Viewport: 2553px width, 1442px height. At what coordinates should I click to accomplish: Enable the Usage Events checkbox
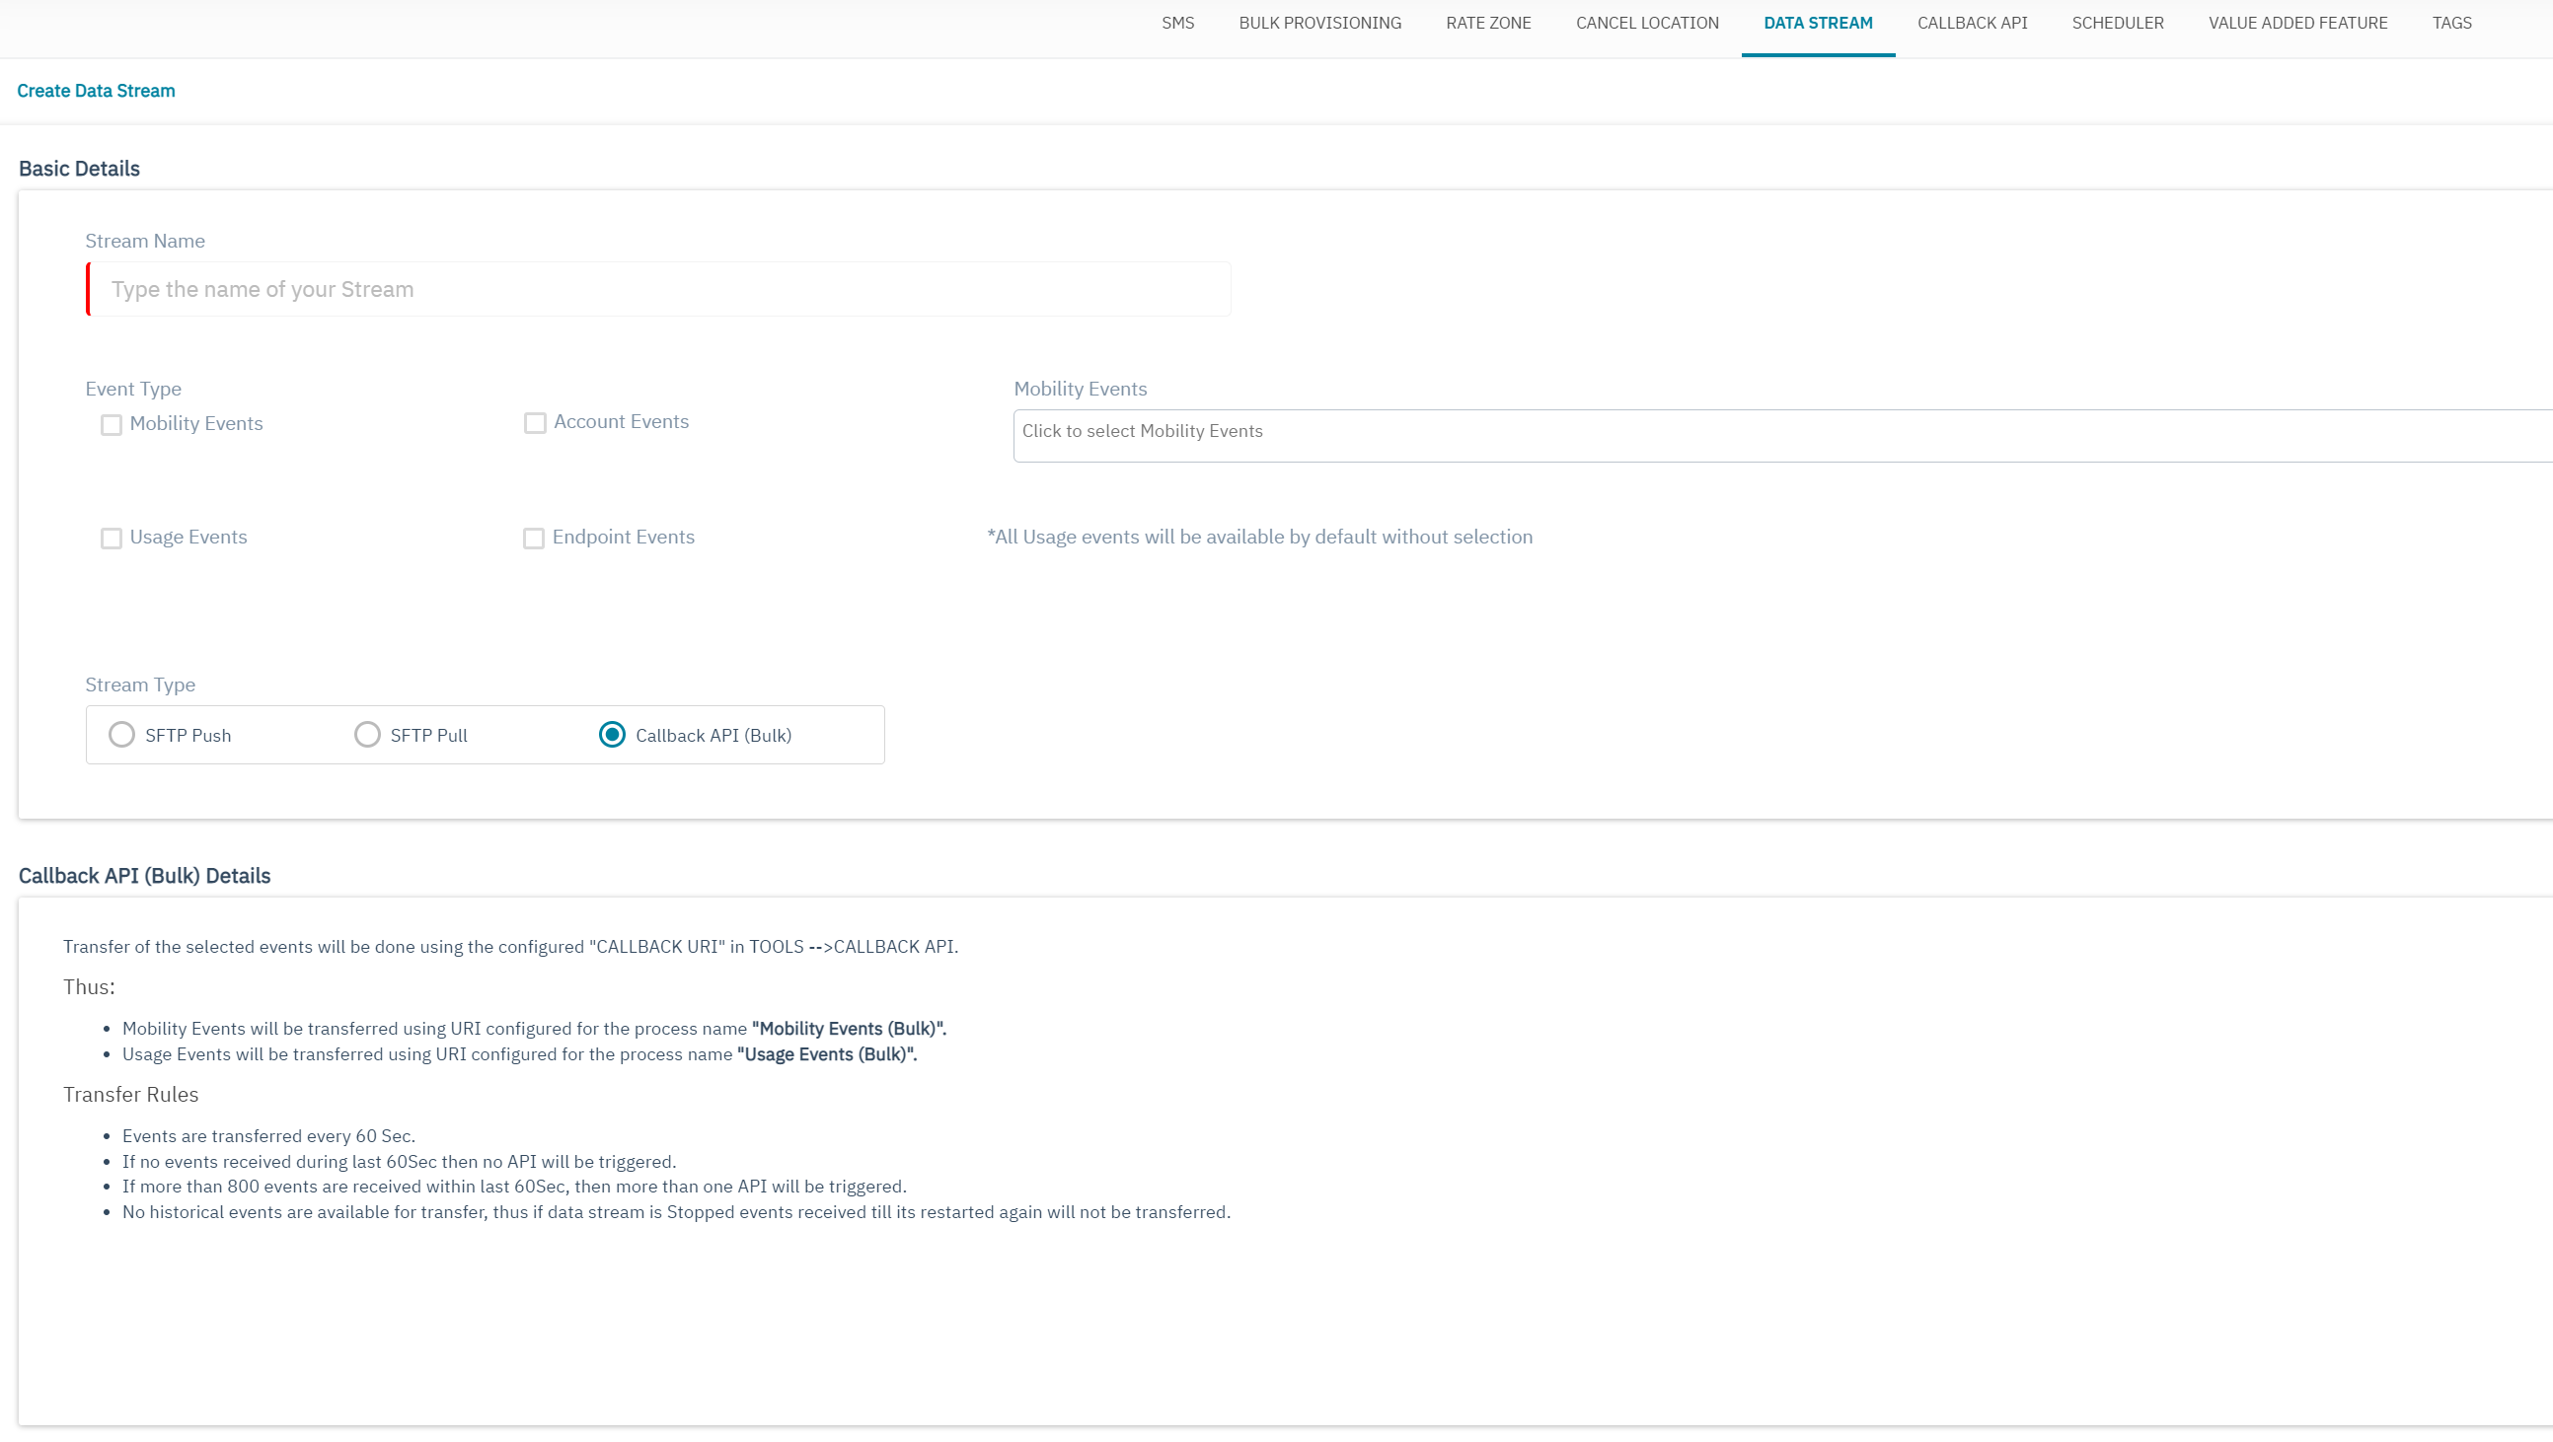[111, 538]
